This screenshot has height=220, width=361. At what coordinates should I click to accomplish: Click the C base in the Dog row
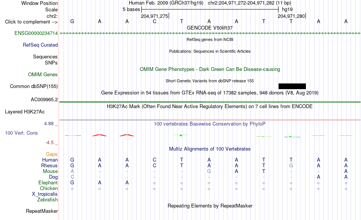click(x=72, y=177)
